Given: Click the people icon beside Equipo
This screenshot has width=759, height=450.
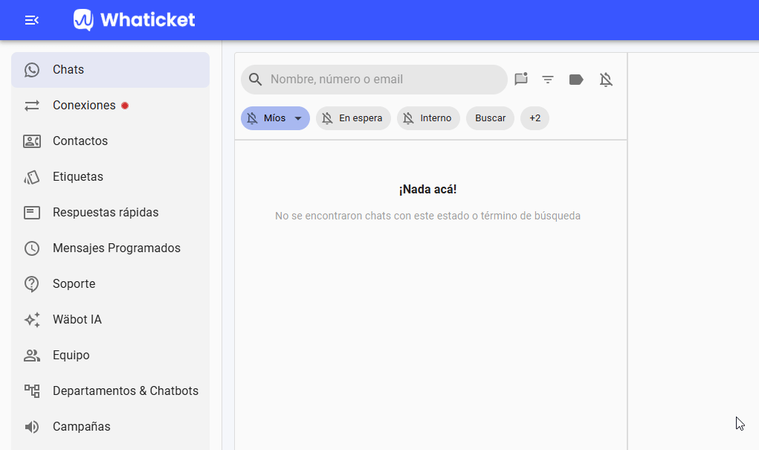Looking at the screenshot, I should click(x=32, y=356).
